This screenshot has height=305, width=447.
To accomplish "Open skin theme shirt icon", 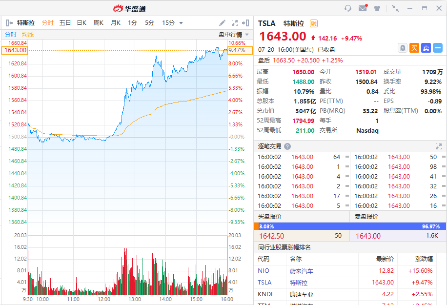I will (x=377, y=8).
